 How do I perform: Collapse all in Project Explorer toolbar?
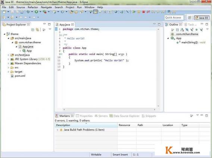click(x=32, y=30)
